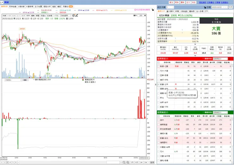Check the box for 凱基-竹科 row

pyautogui.click(x=158, y=107)
